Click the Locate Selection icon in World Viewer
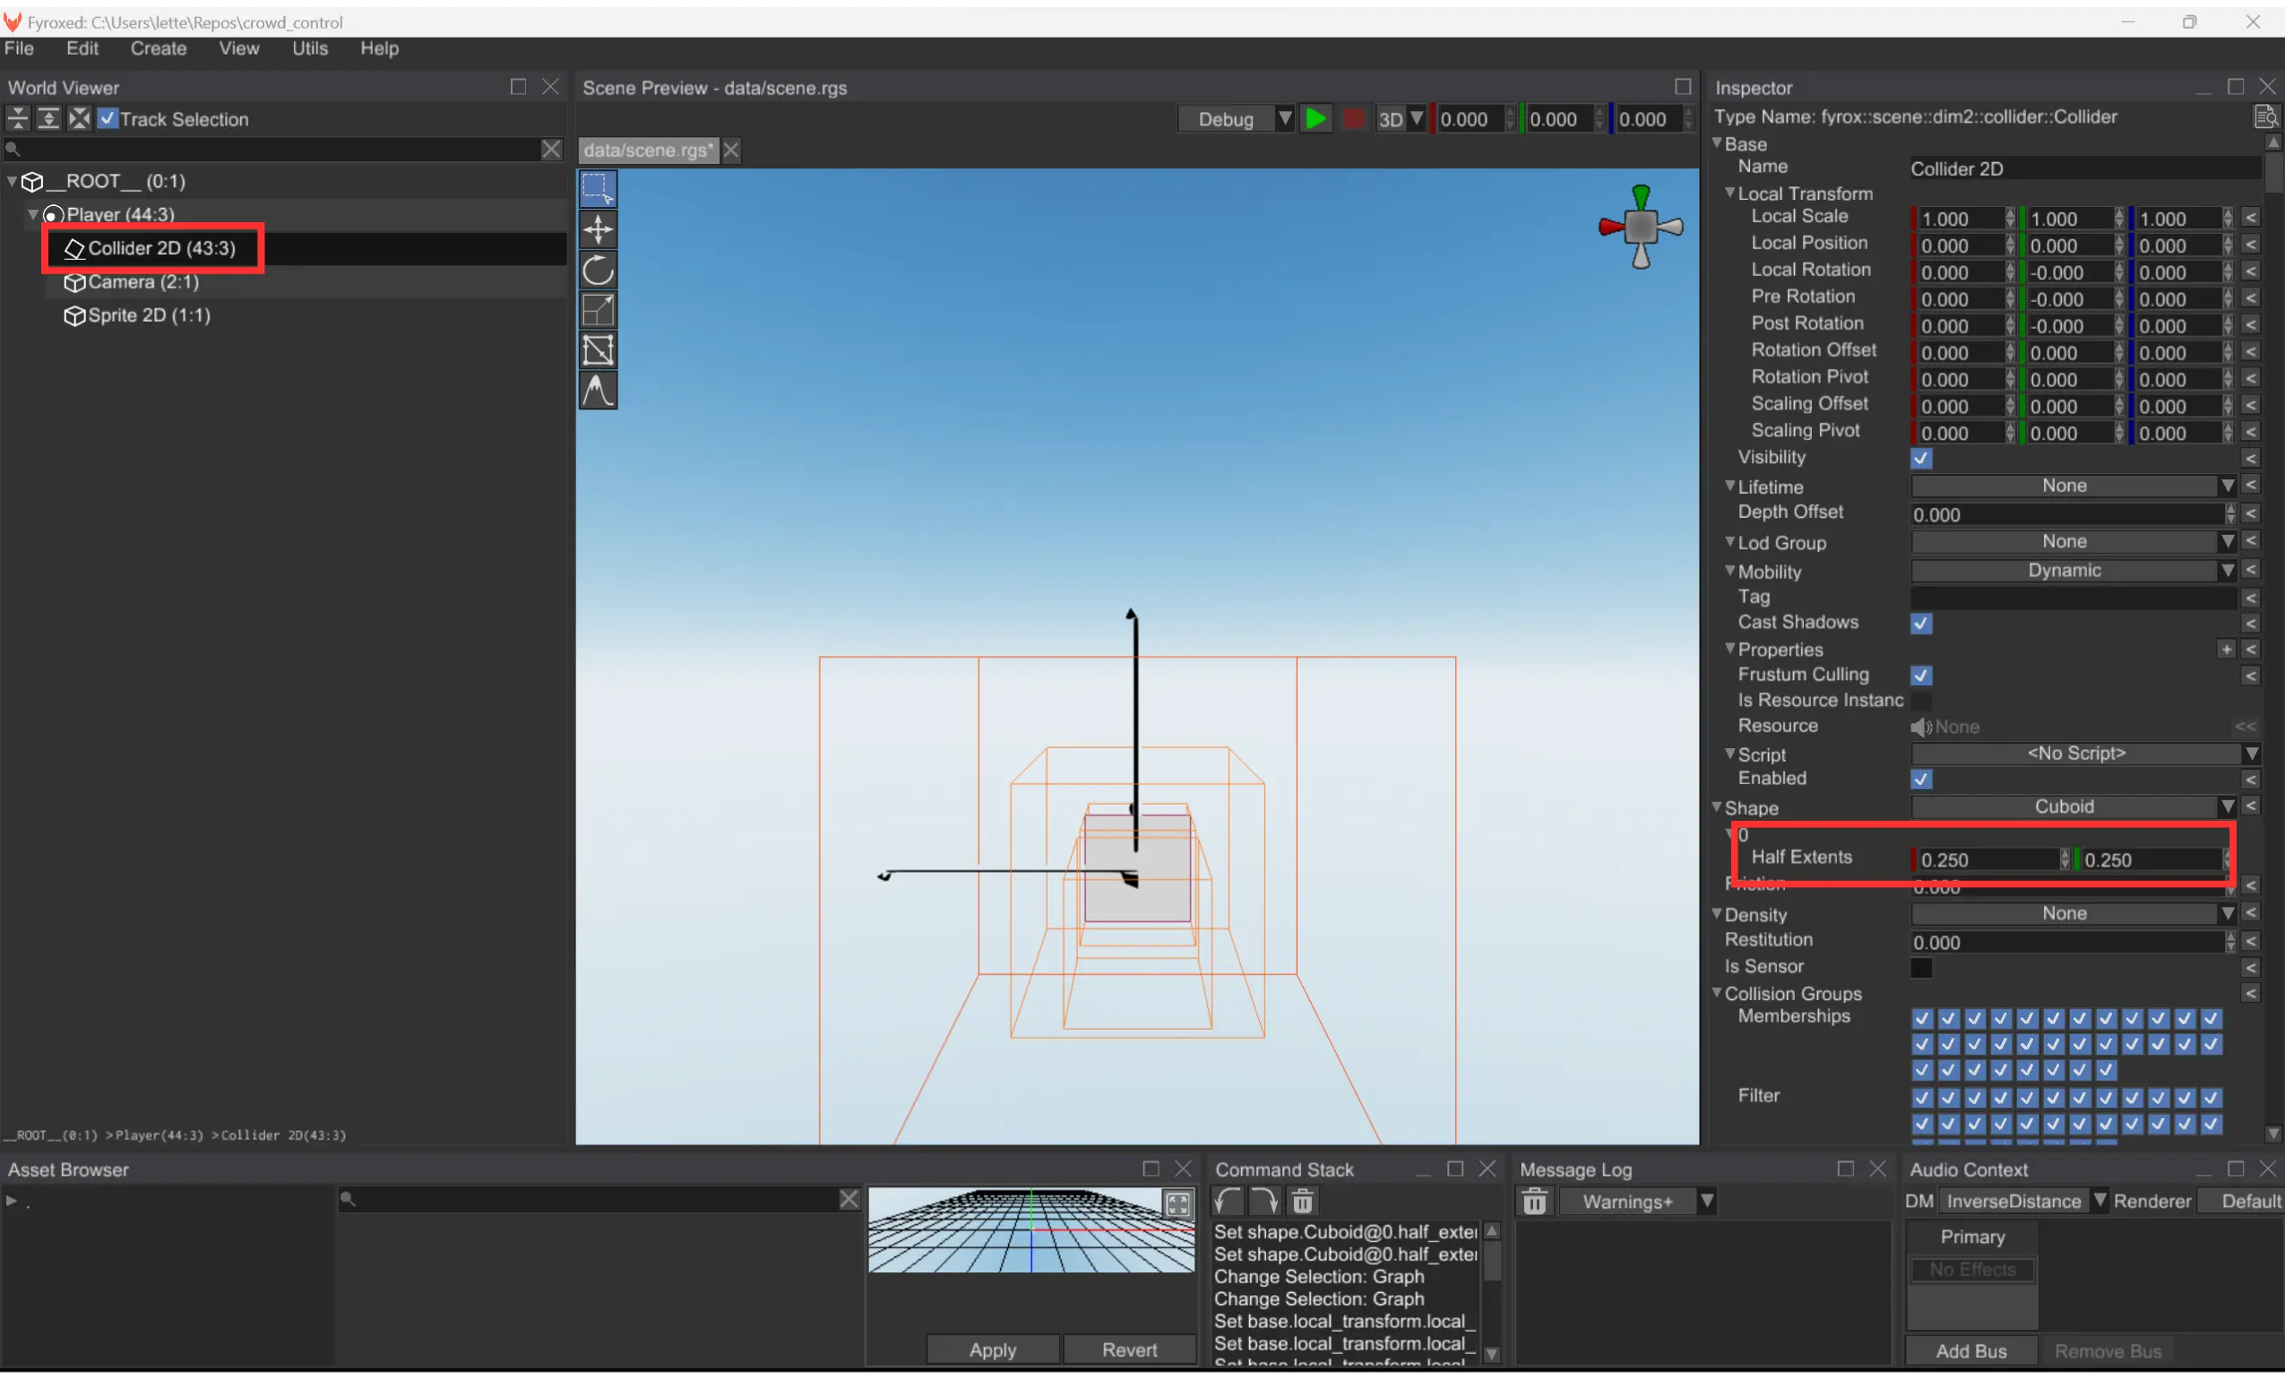Viewport: 2285px width, 1380px height. pyautogui.click(x=80, y=118)
